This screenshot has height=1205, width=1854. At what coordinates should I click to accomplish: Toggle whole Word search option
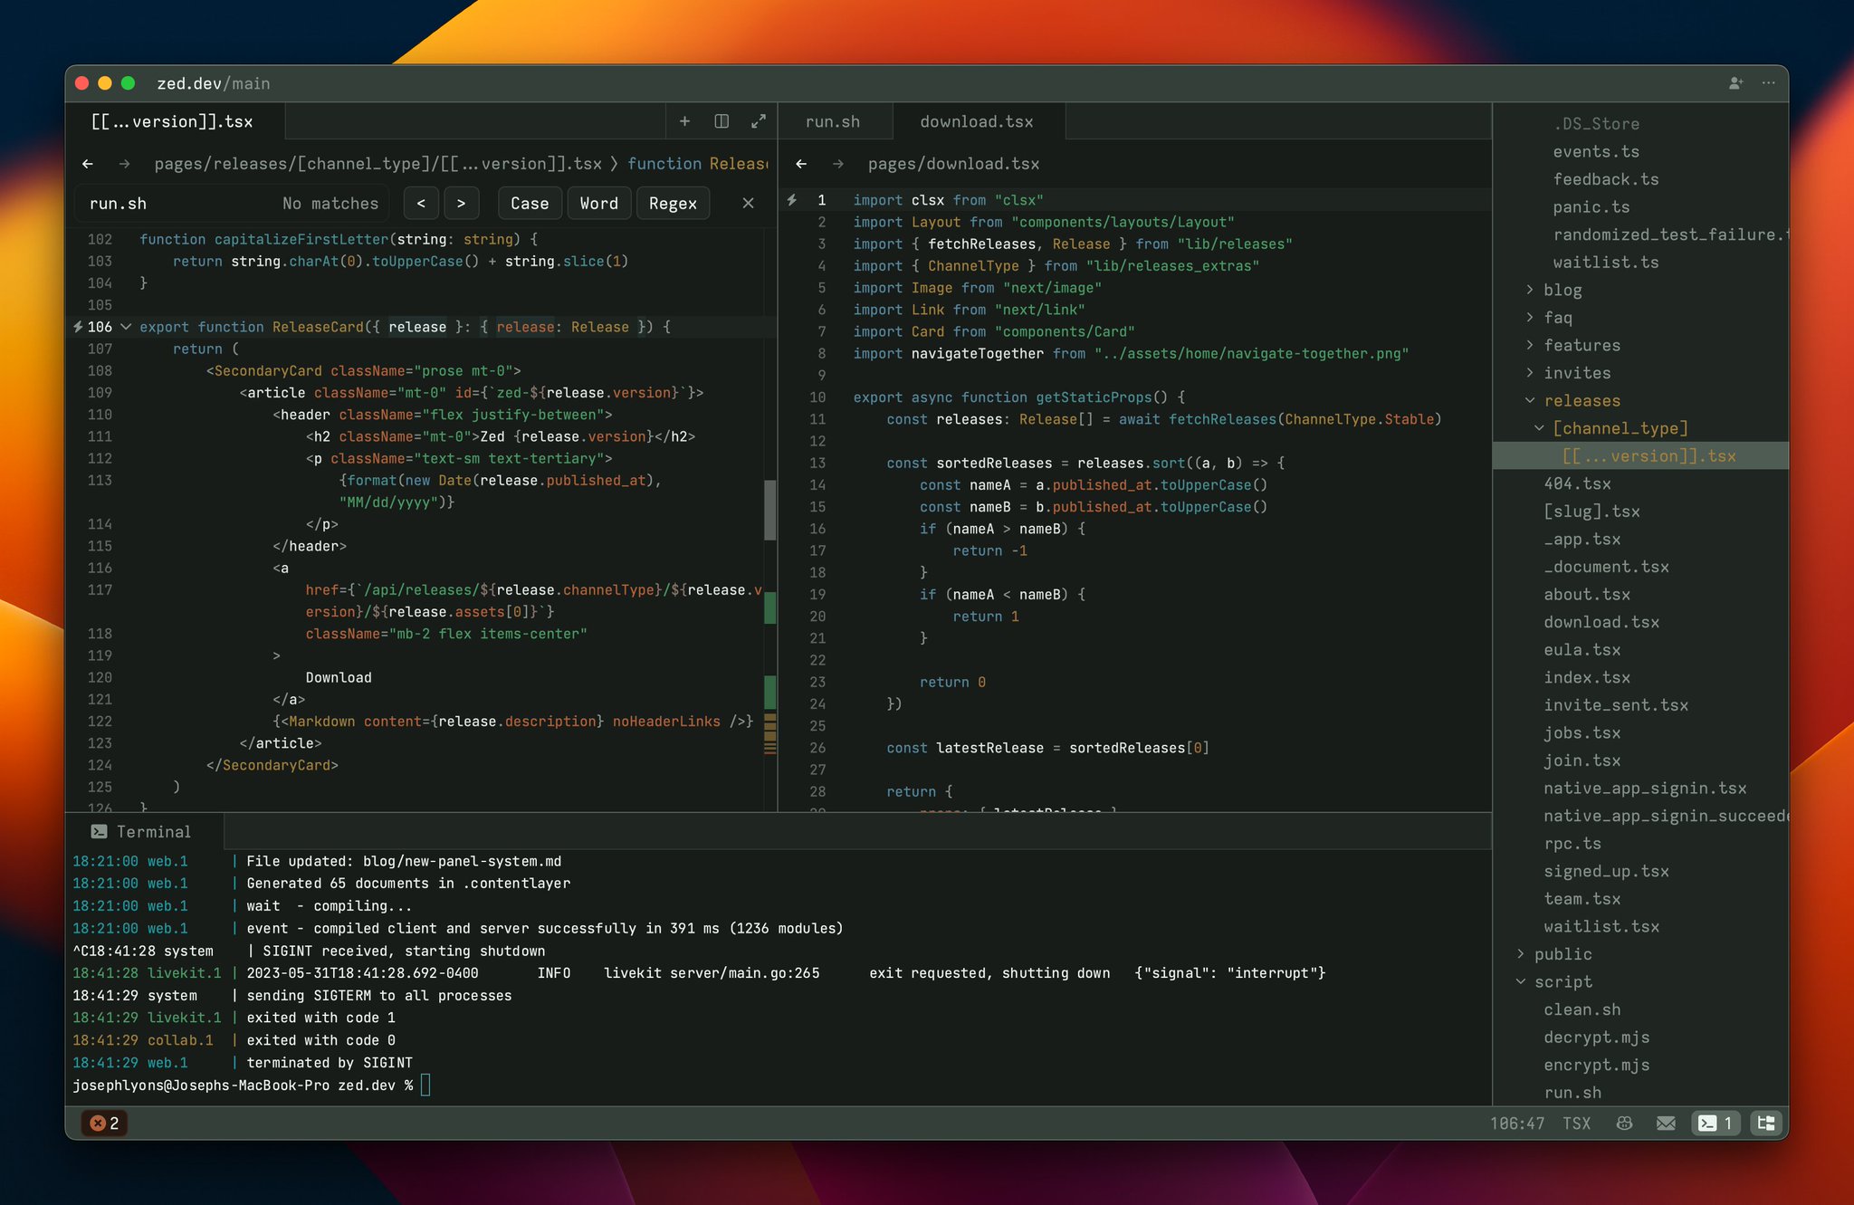[598, 204]
